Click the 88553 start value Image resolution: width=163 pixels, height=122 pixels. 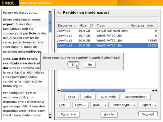click(152, 46)
